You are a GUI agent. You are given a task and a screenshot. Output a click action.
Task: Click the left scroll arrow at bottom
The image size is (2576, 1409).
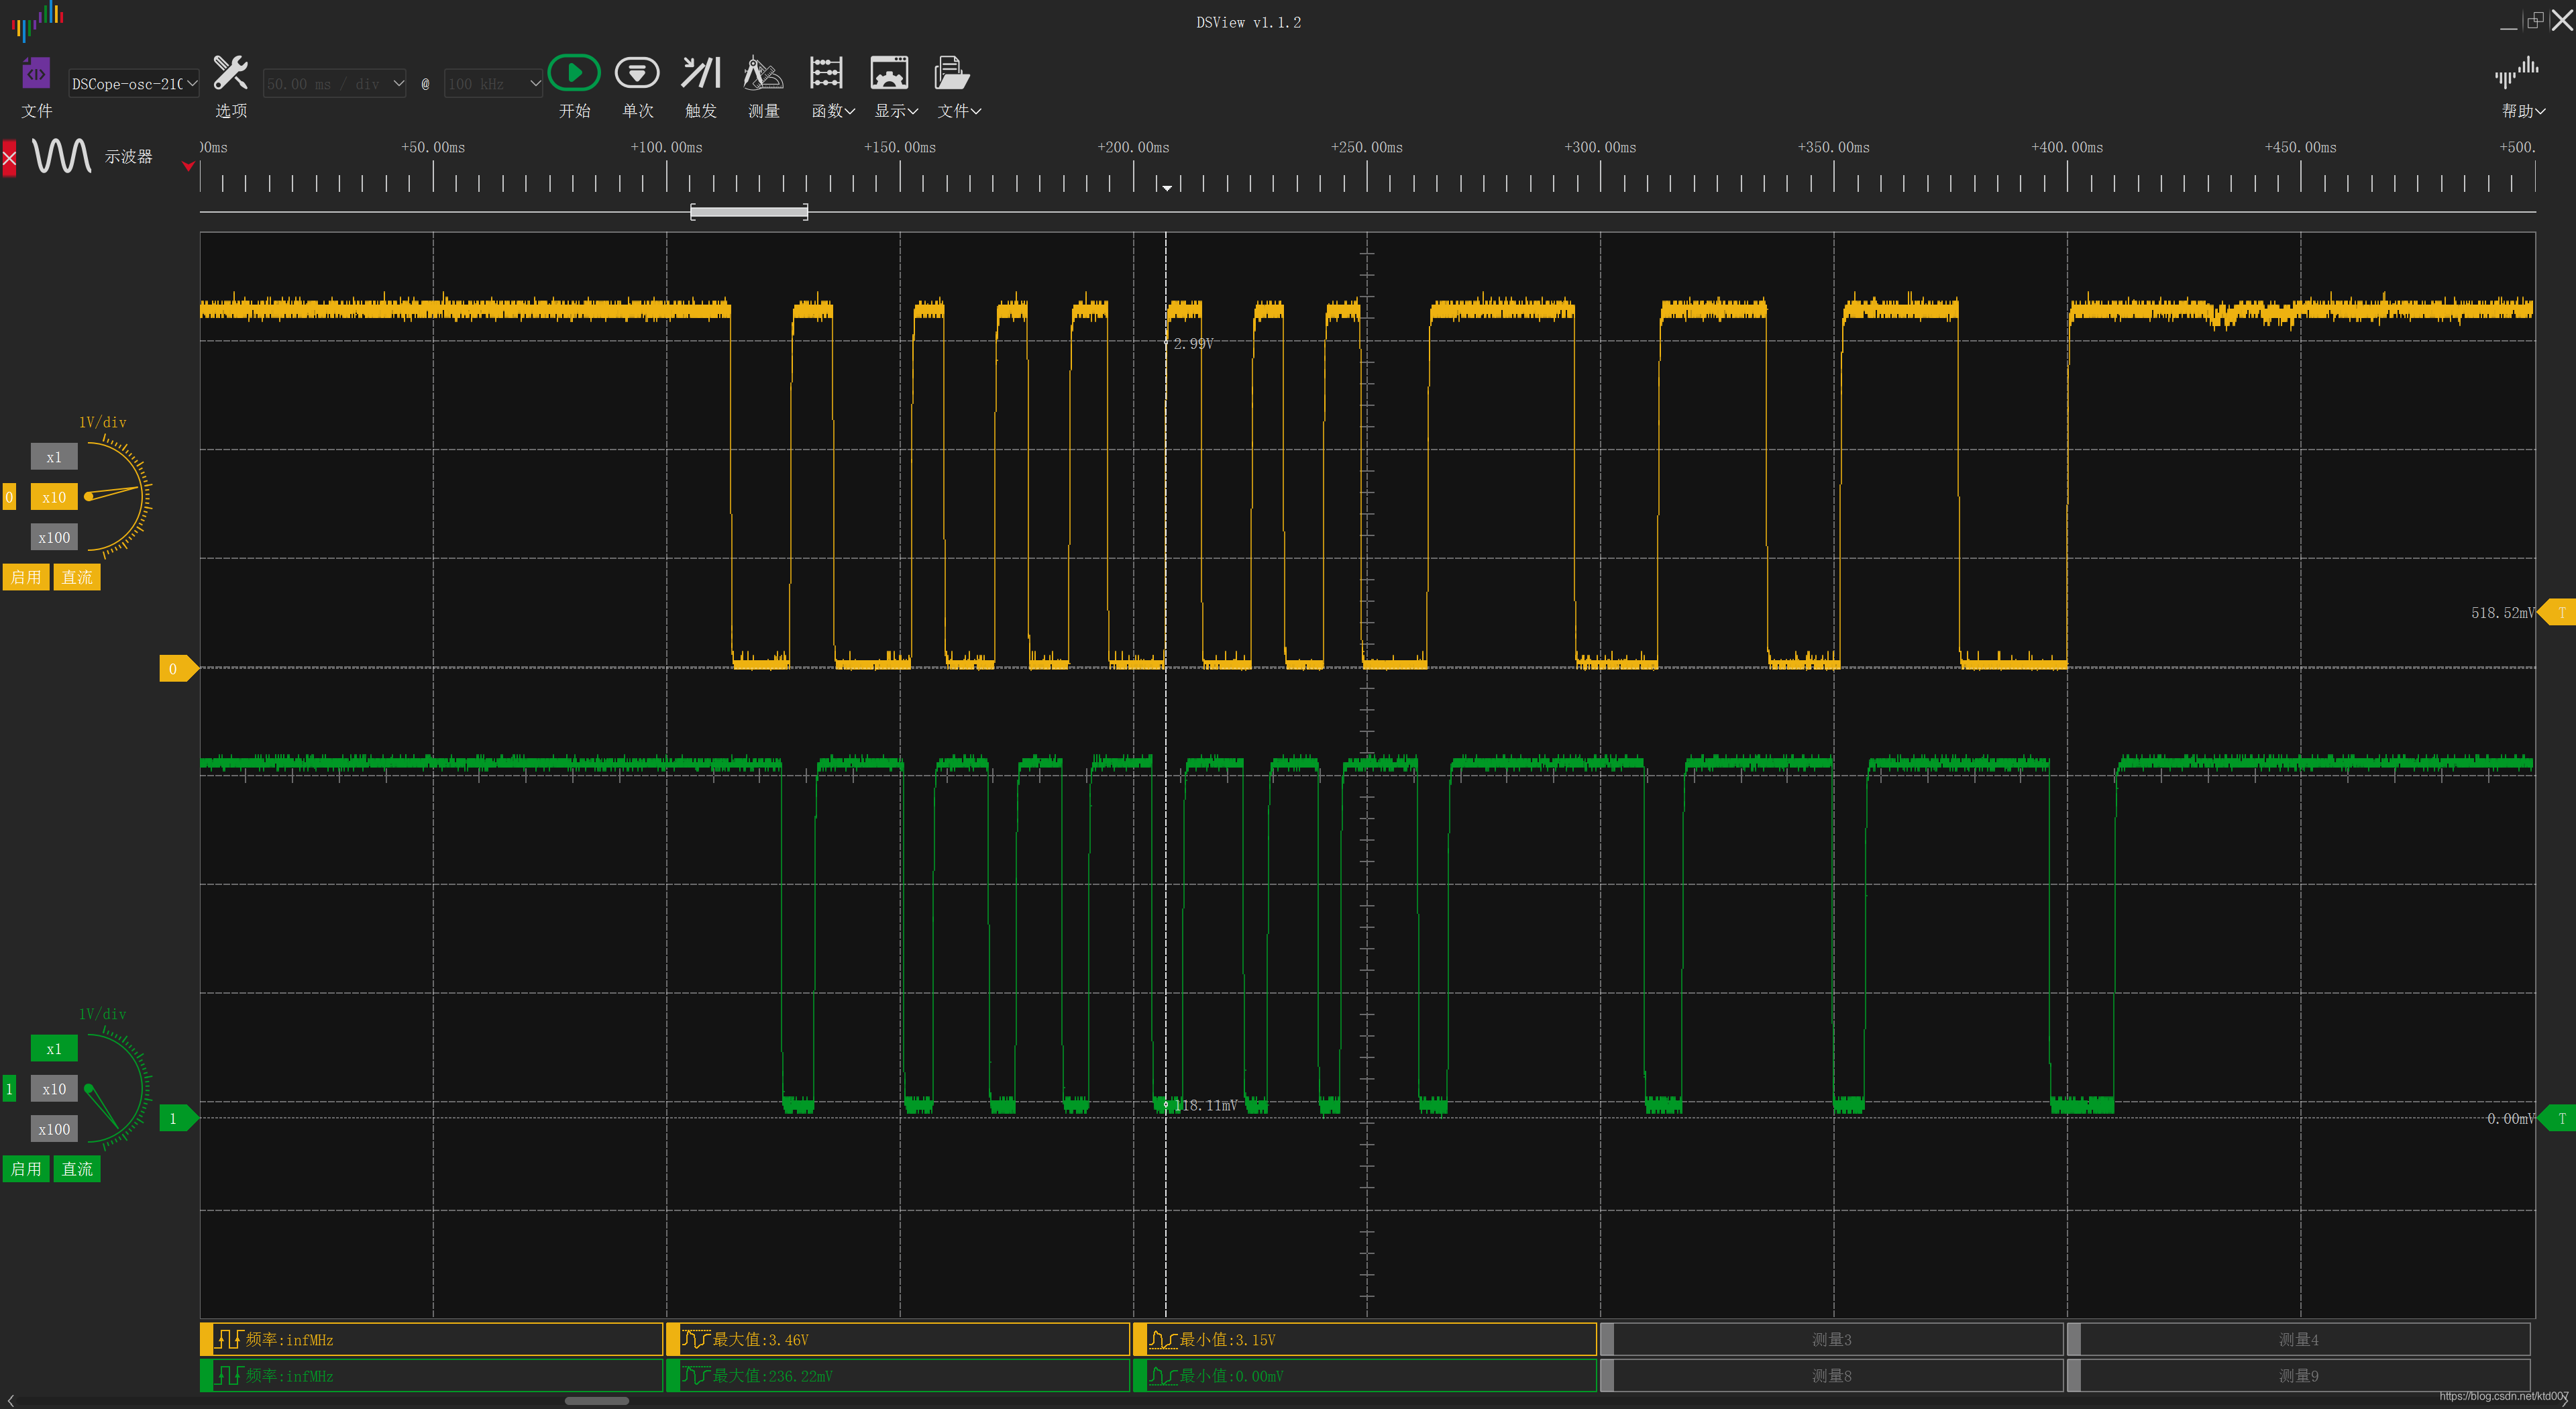pyautogui.click(x=10, y=1401)
